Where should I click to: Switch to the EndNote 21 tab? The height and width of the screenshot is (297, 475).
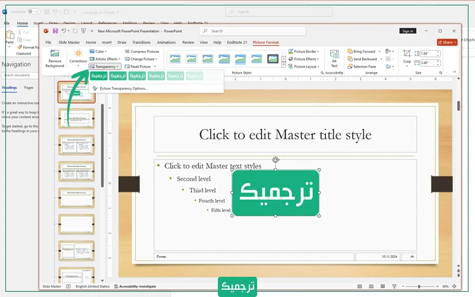click(x=237, y=42)
